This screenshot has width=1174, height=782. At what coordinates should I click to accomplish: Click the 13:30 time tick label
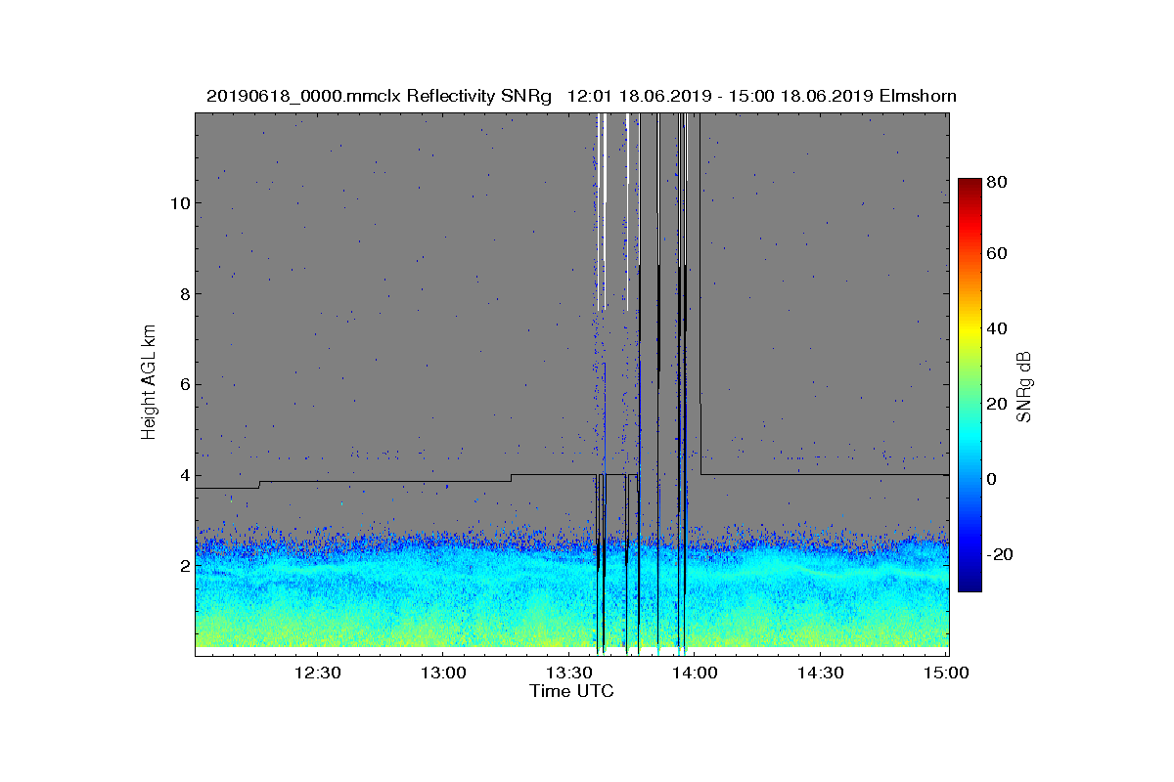[x=570, y=673]
